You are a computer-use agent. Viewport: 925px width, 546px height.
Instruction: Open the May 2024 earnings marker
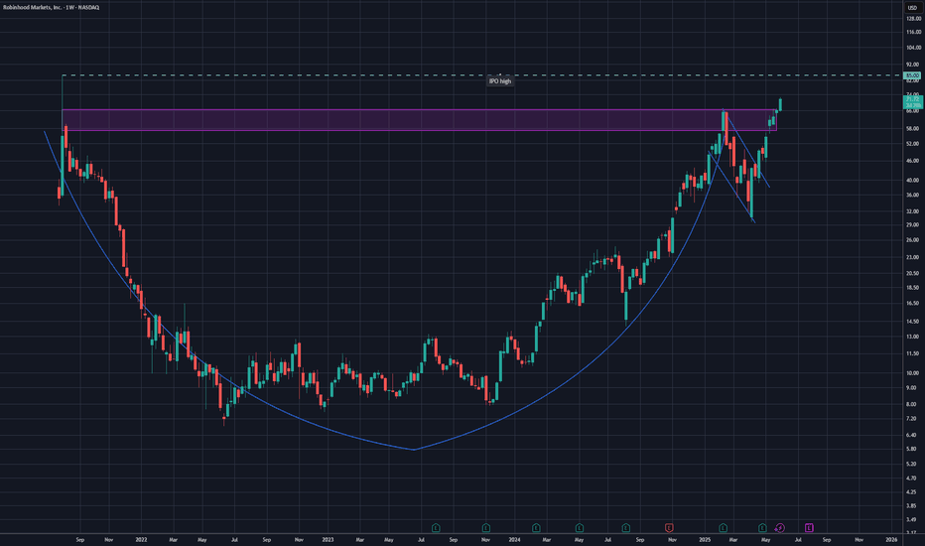click(580, 528)
